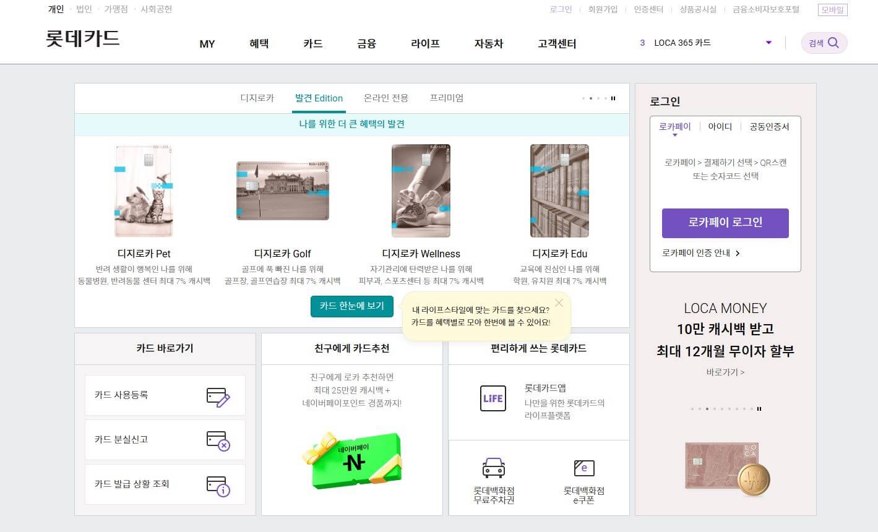Click the 검색 search button

click(x=824, y=43)
